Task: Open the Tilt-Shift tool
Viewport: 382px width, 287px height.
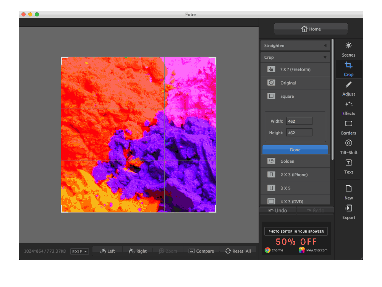Action: 348,147
